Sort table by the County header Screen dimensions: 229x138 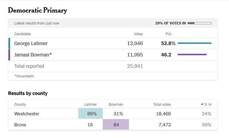(20, 105)
